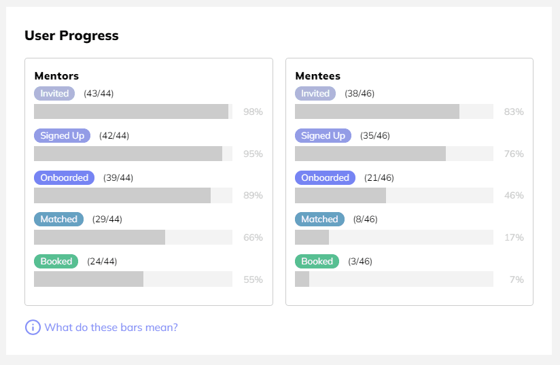Click Mentors Signed Up 95% progress bar
The width and height of the screenshot is (560, 365).
coord(133,154)
